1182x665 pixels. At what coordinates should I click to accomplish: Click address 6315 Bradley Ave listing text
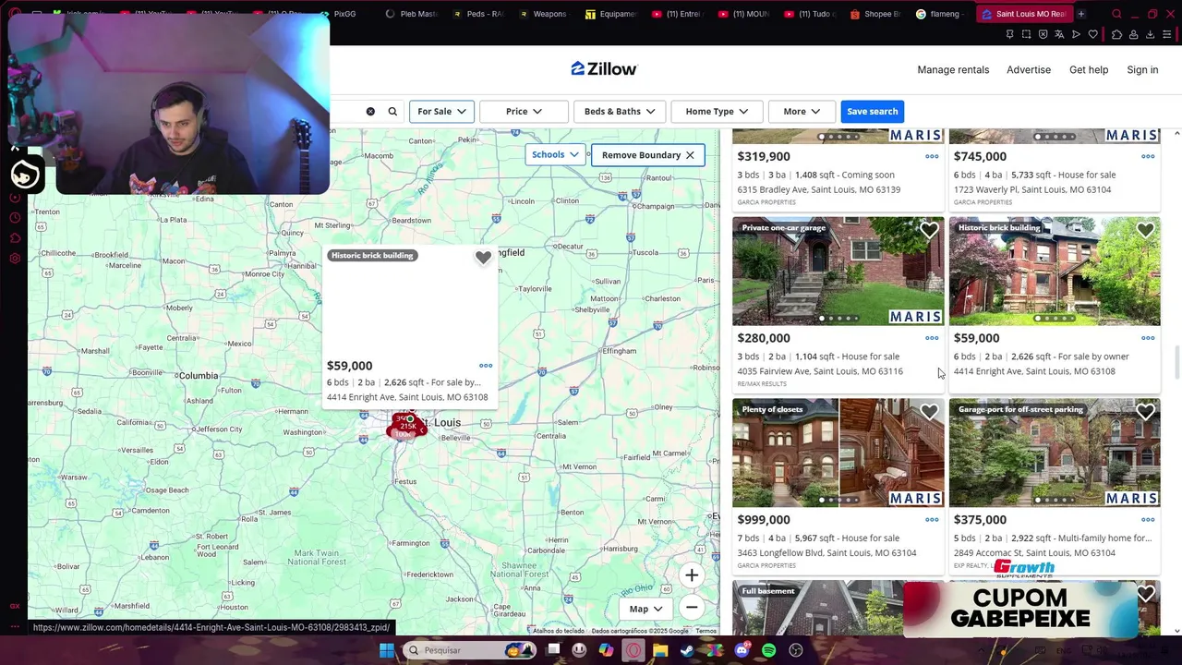click(818, 190)
